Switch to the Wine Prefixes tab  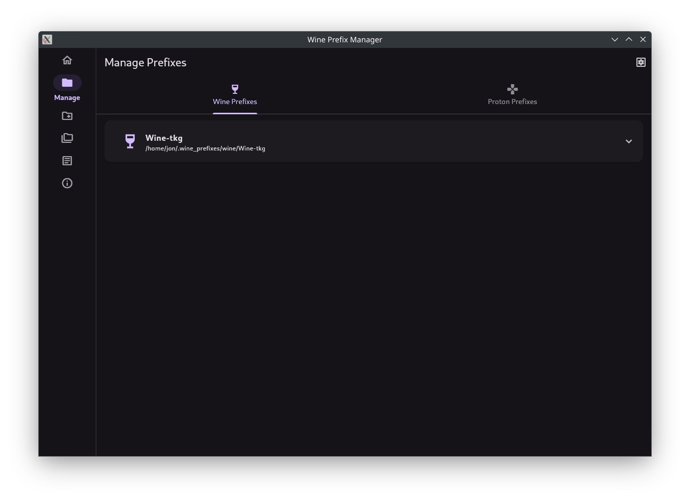tap(235, 95)
